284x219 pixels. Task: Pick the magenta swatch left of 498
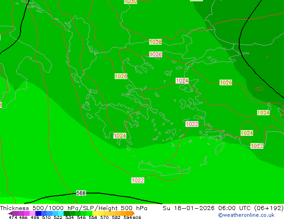pos(27,213)
